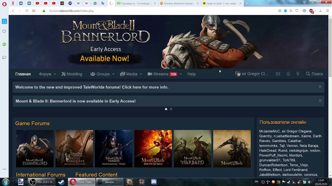This screenshot has width=332, height=186.
Task: Open the blue shield privacy icon
Action: tap(285, 11)
